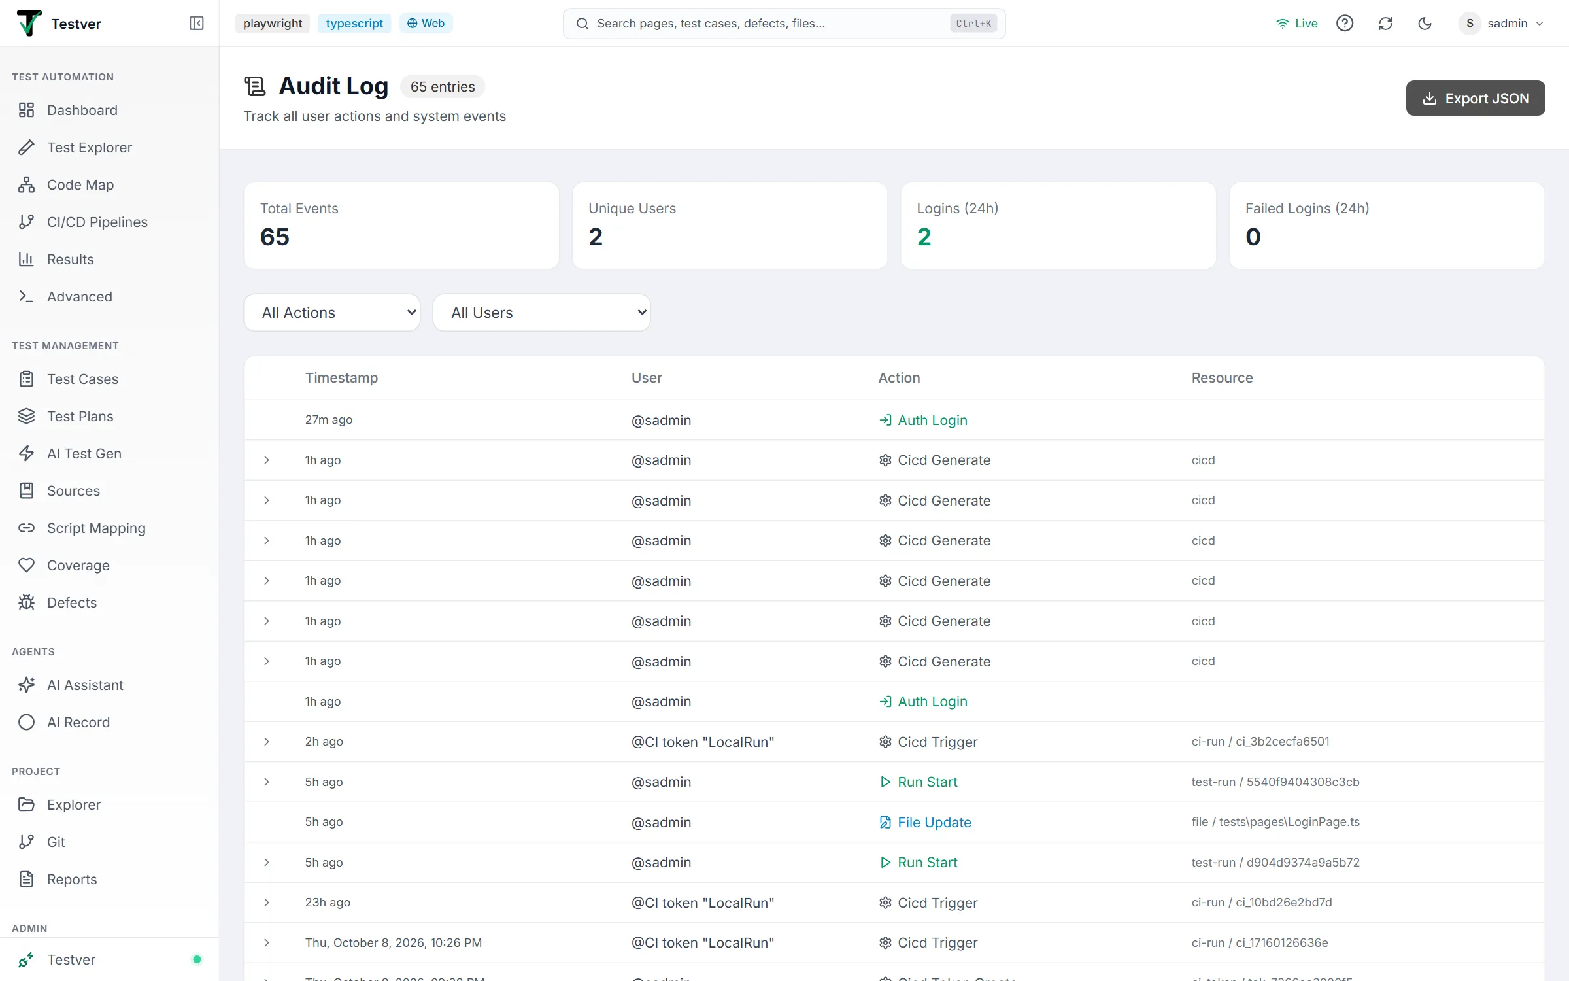Open the help question-mark icon
Screen dimensions: 1569x981
[1345, 24]
